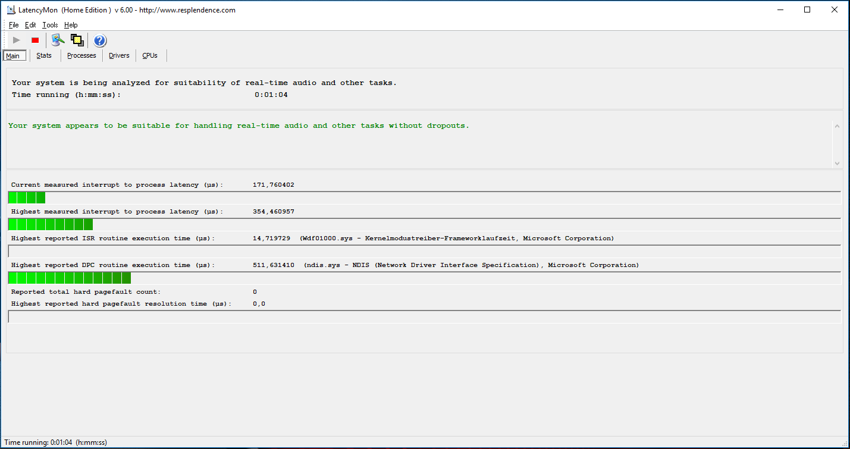This screenshot has width=850, height=449.
Task: Open the Help menu
Action: click(71, 25)
